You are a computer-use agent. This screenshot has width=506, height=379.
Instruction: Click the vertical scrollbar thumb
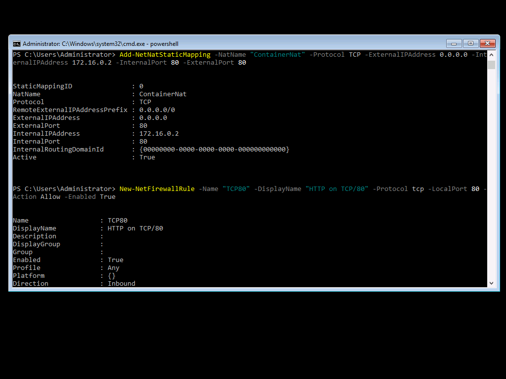(x=491, y=65)
